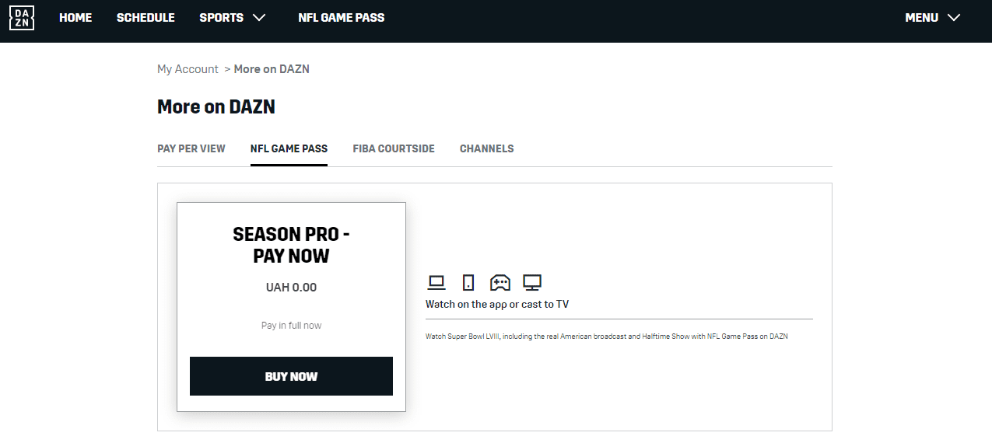Select the game controller console icon

(500, 282)
